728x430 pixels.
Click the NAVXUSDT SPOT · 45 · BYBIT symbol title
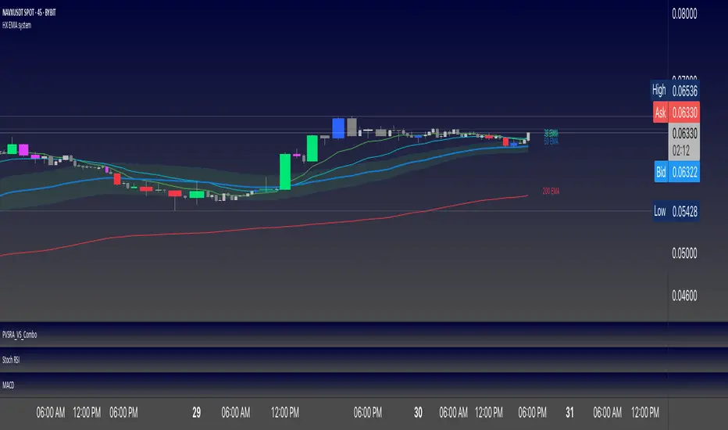[29, 13]
